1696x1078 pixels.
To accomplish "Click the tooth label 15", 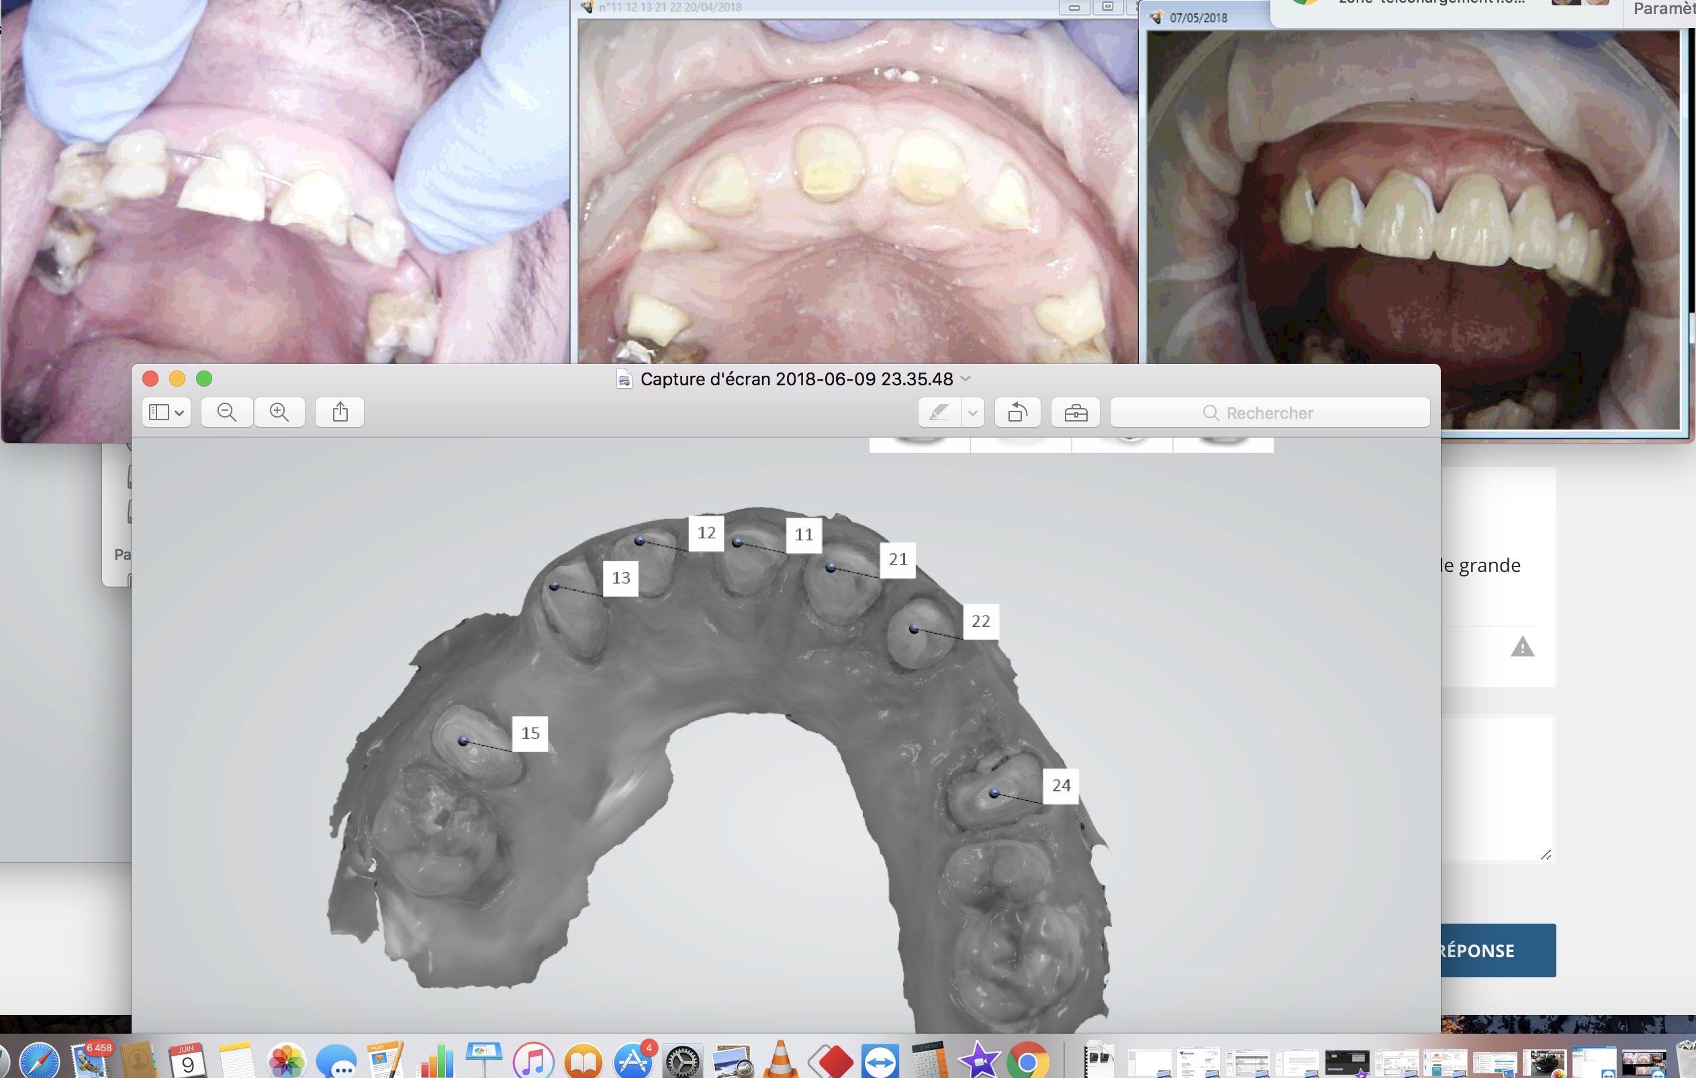I will coord(530,733).
